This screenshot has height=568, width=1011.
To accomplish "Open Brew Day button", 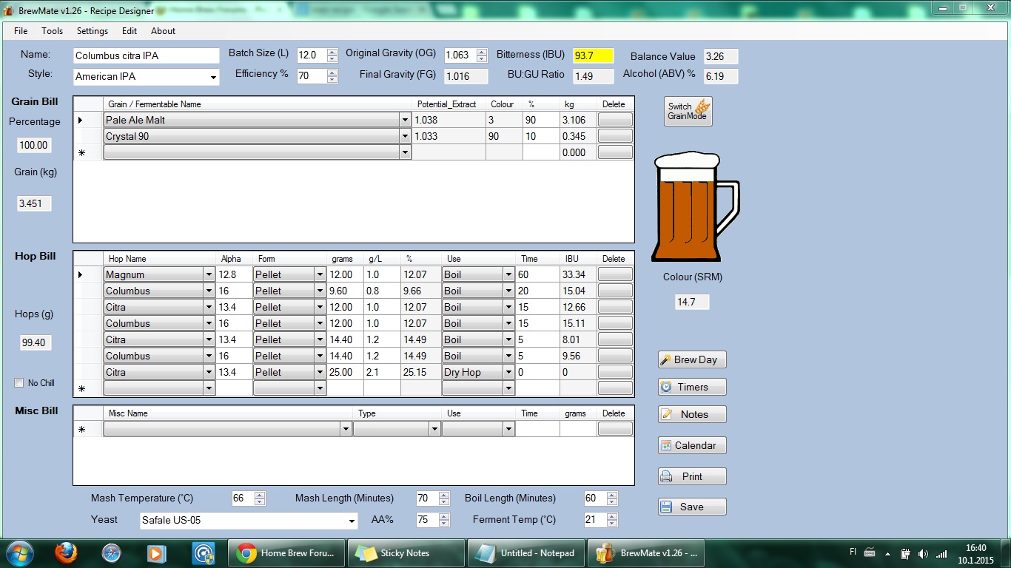I will 692,359.
